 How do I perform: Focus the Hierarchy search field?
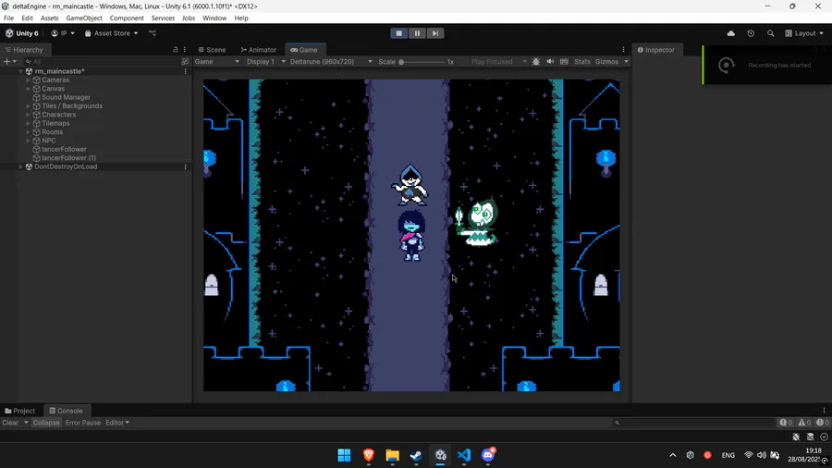coord(101,62)
